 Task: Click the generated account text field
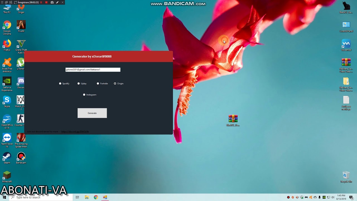click(x=93, y=70)
